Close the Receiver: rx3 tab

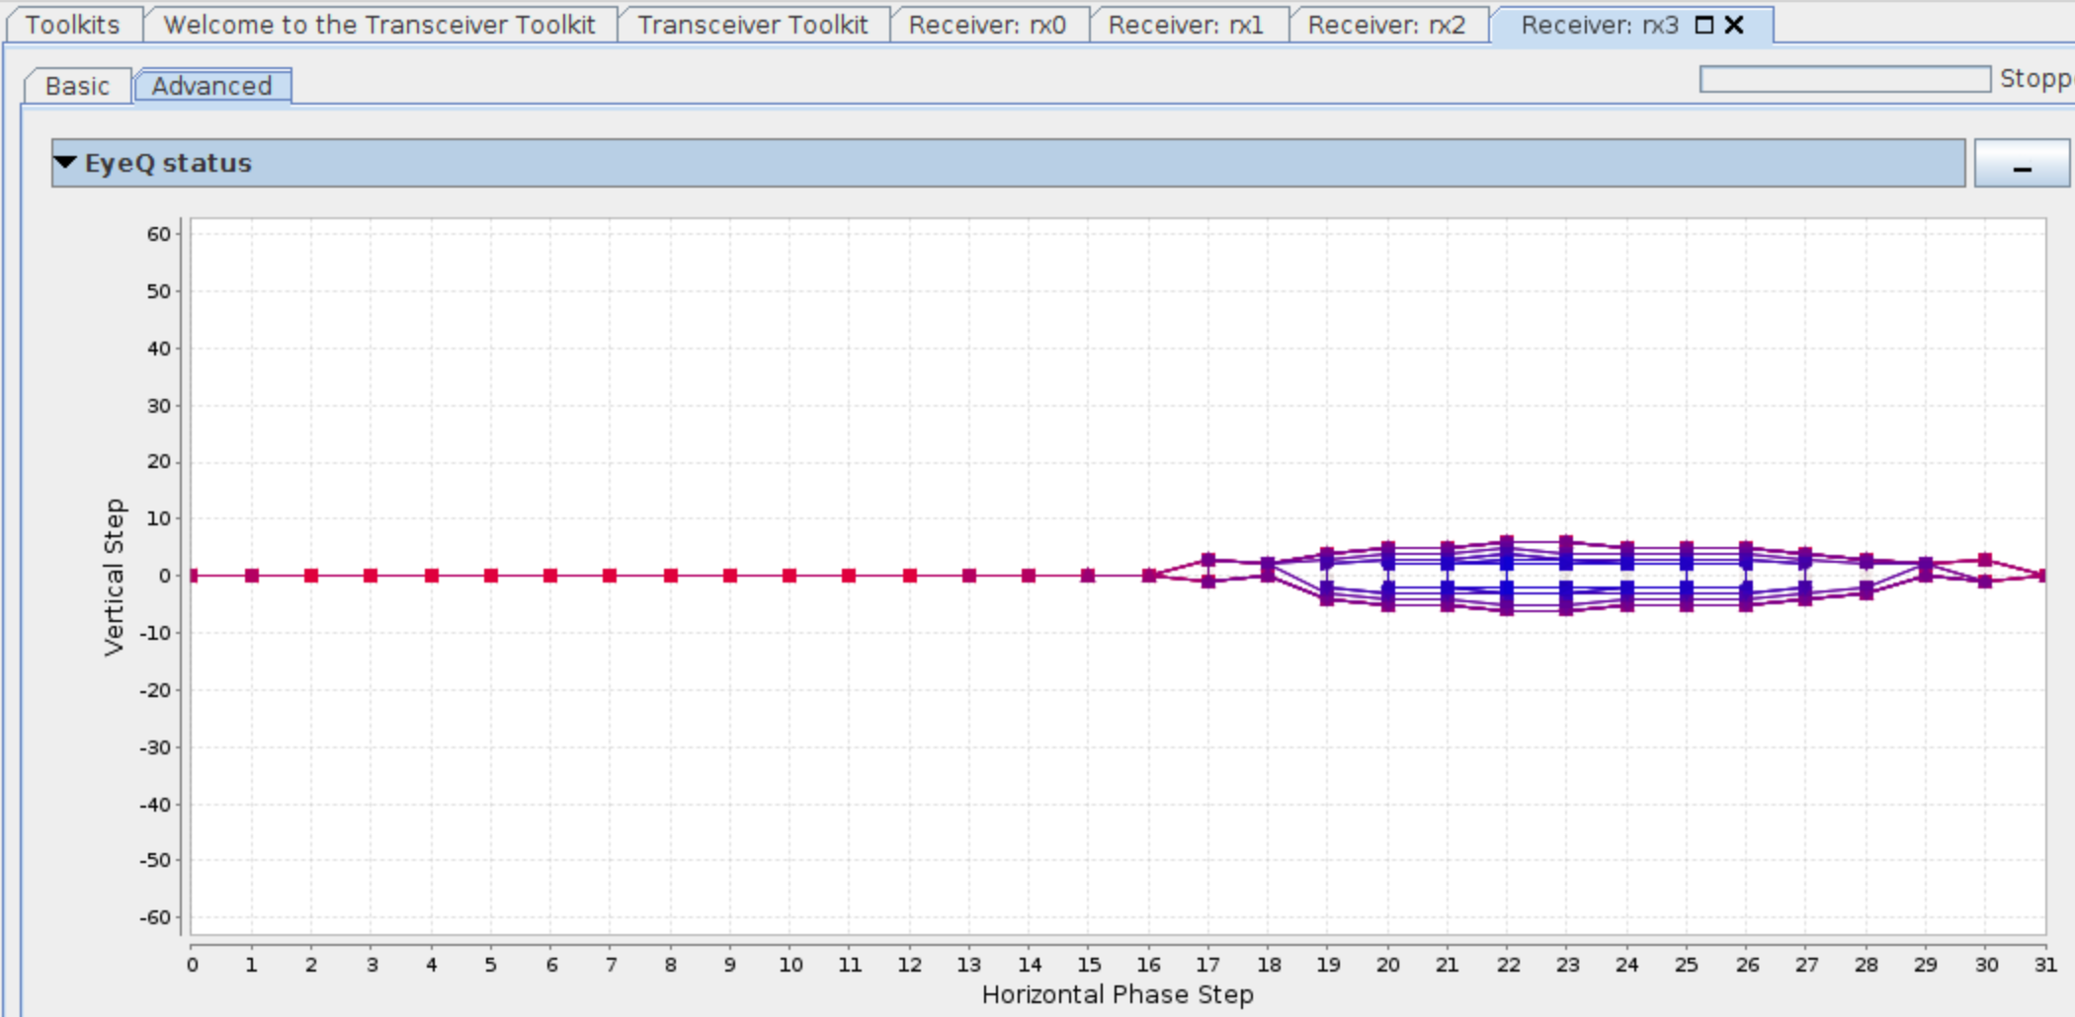click(x=1734, y=26)
